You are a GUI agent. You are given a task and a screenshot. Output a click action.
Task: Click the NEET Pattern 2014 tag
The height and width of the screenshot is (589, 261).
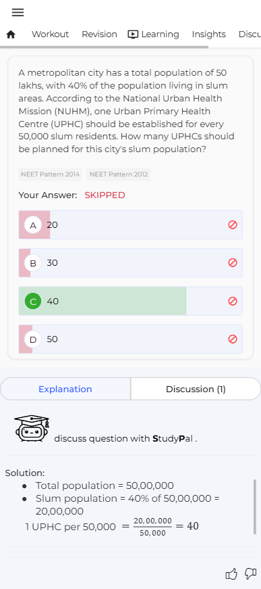50,174
